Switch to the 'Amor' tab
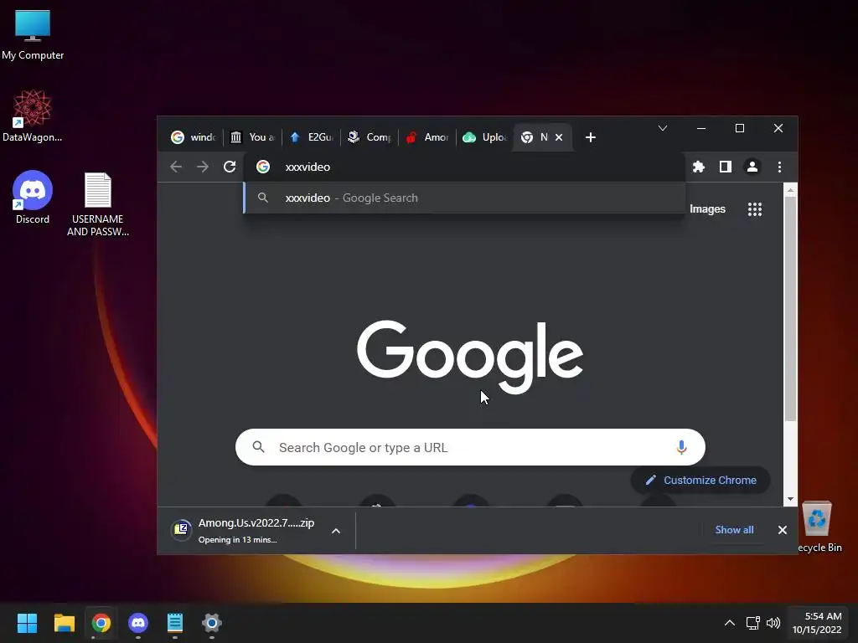858x643 pixels. pyautogui.click(x=428, y=137)
